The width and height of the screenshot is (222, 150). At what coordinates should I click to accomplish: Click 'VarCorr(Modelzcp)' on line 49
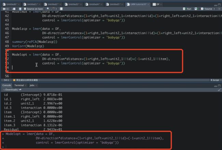28,46
